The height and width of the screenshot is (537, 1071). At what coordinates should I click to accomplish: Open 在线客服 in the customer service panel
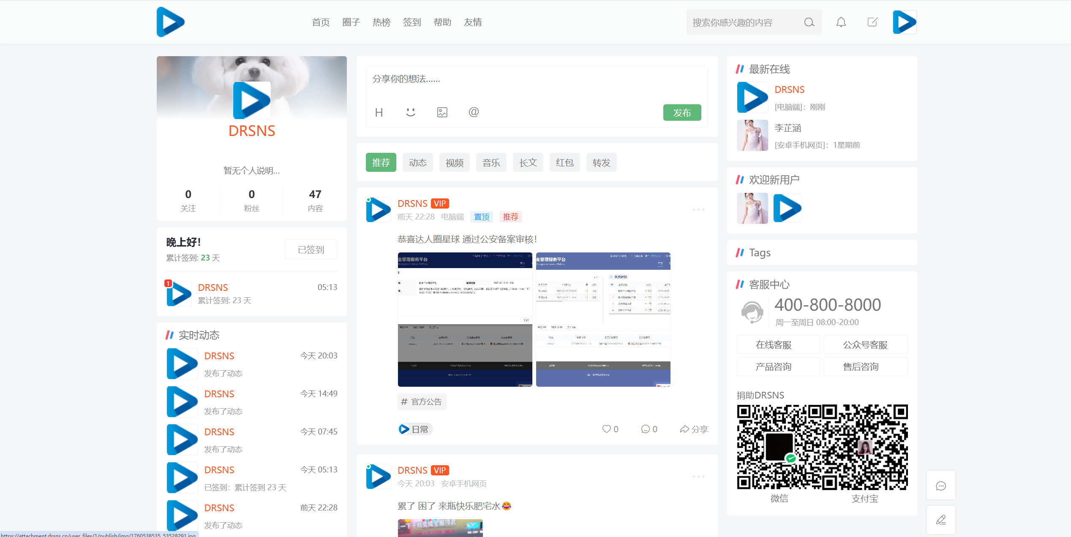(778, 344)
